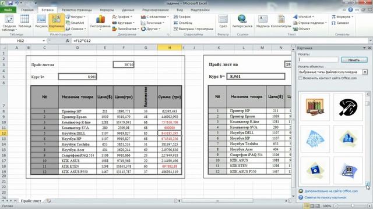373x209 pixels.
Task: Insert a Столбец sparkline
Action: coord(183,23)
